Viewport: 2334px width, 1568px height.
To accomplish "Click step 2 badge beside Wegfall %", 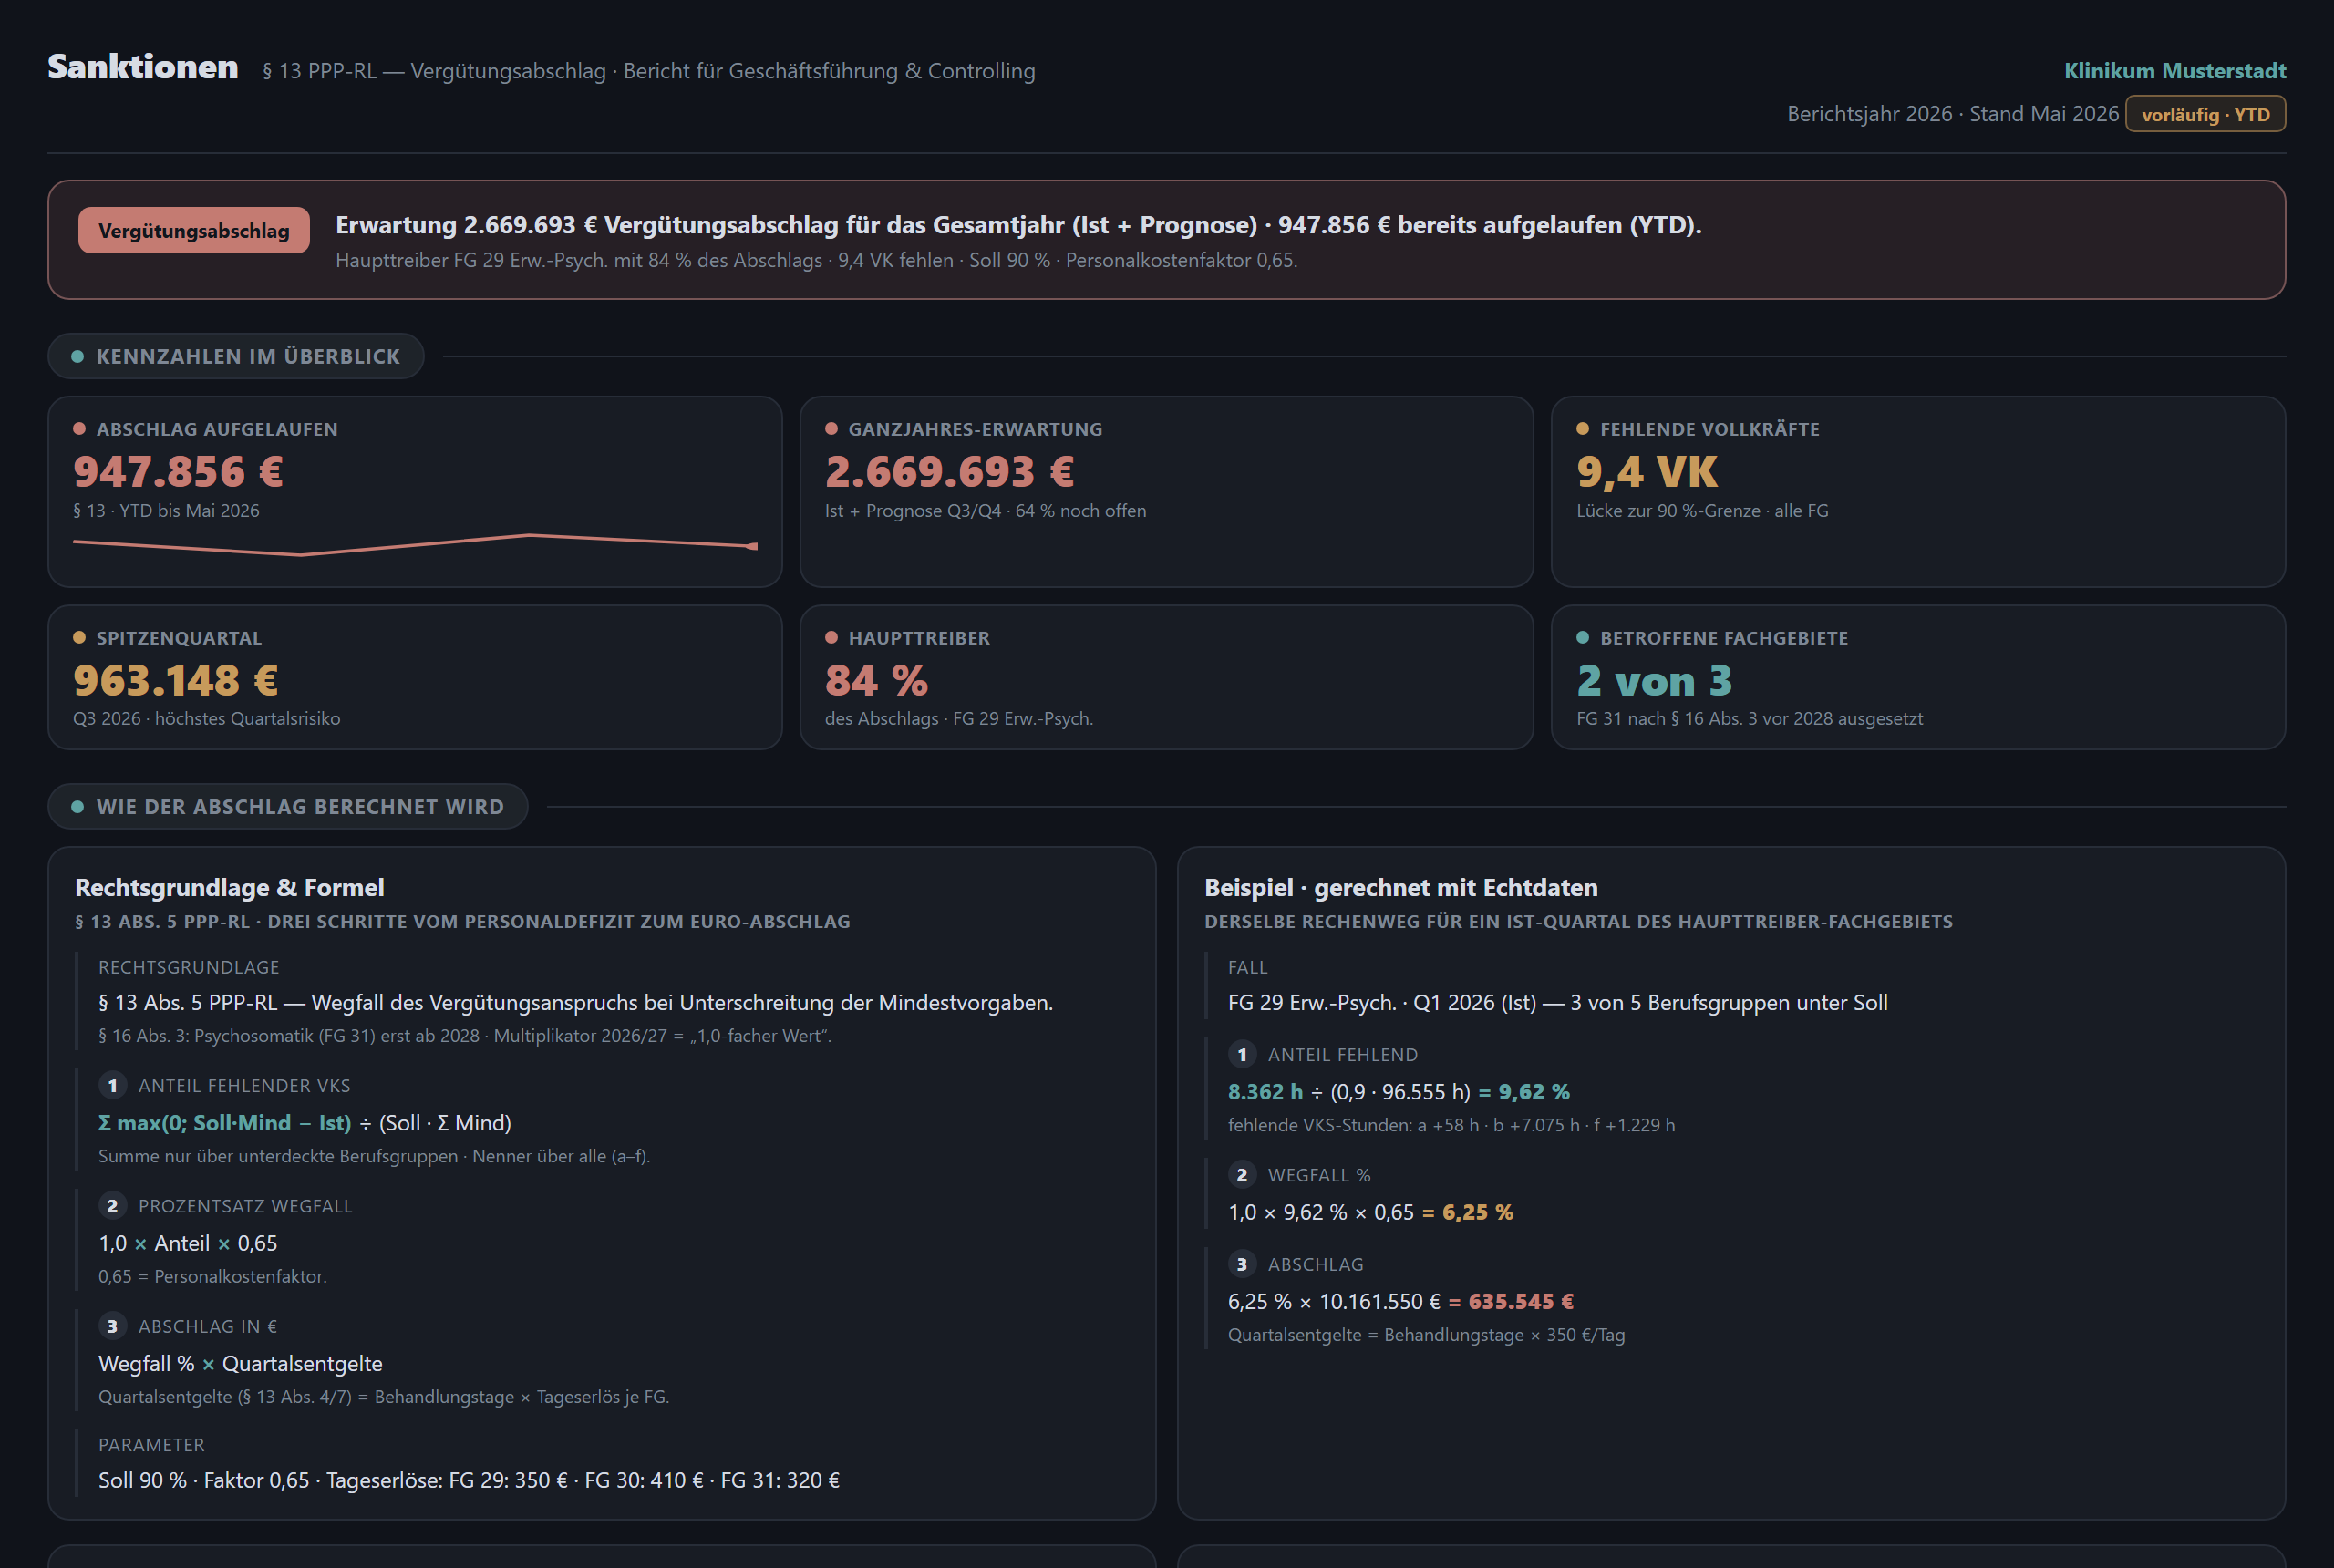I will click(x=1242, y=1175).
